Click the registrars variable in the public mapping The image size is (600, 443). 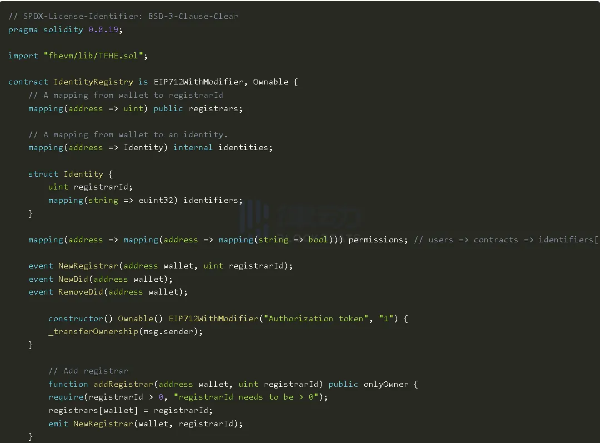[215, 108]
